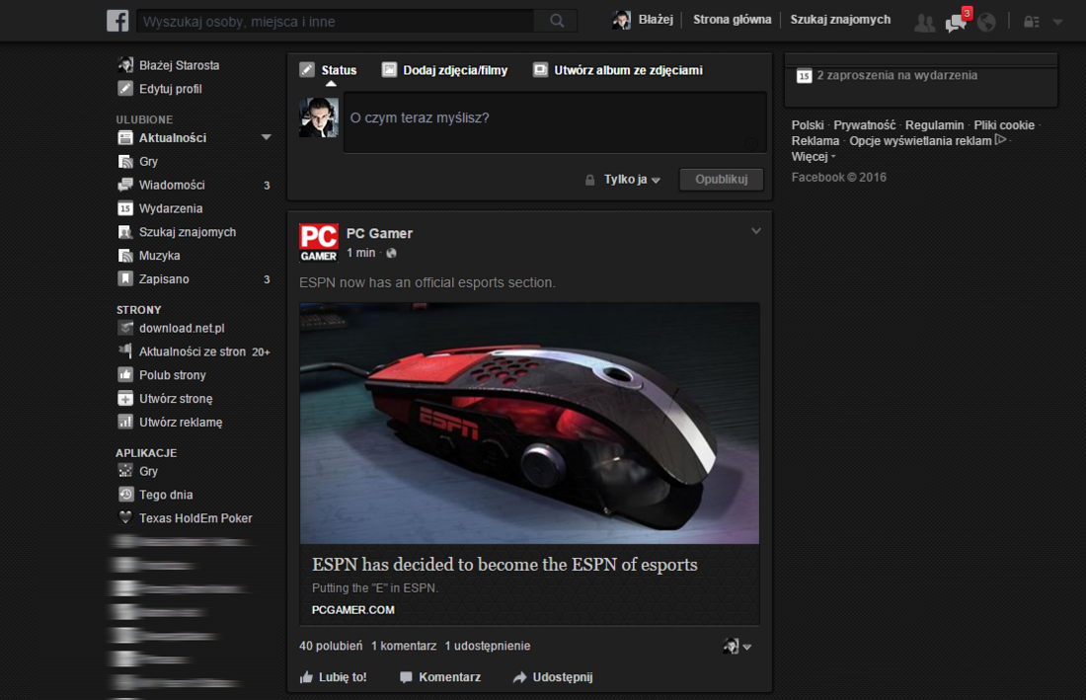Open the Prywatność footer link
1086x700 pixels.
click(865, 125)
